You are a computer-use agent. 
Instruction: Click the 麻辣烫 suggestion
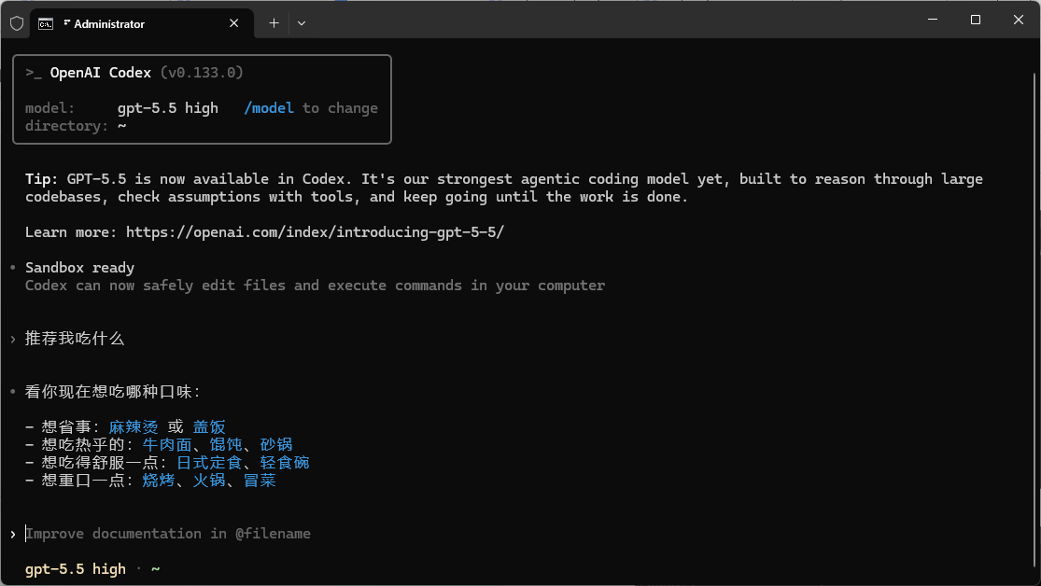click(134, 426)
